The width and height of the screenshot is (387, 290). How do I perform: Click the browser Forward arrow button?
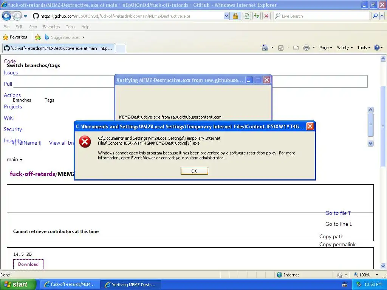(x=17, y=16)
